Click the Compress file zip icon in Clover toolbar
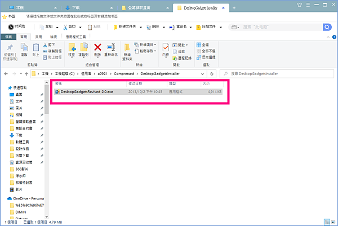 tap(198, 27)
